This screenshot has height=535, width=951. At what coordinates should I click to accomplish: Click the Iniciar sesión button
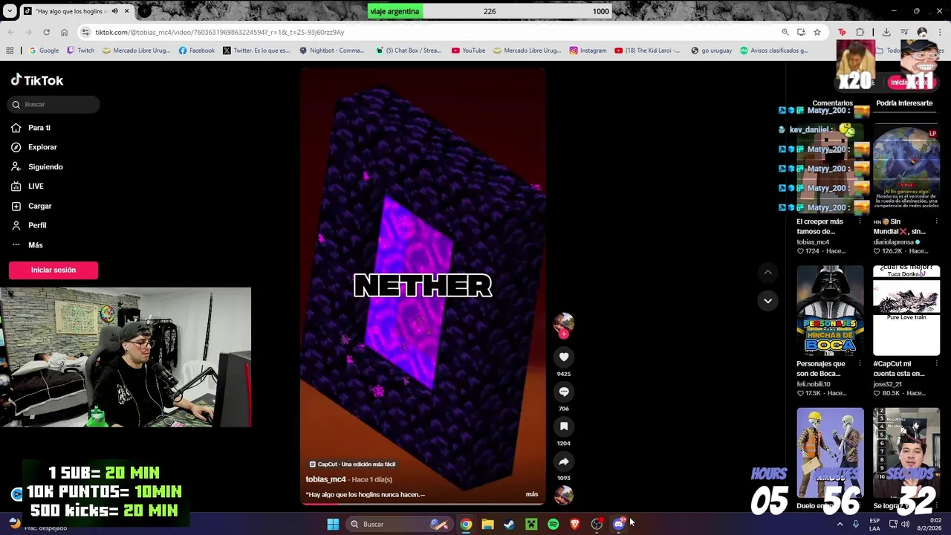tap(53, 270)
